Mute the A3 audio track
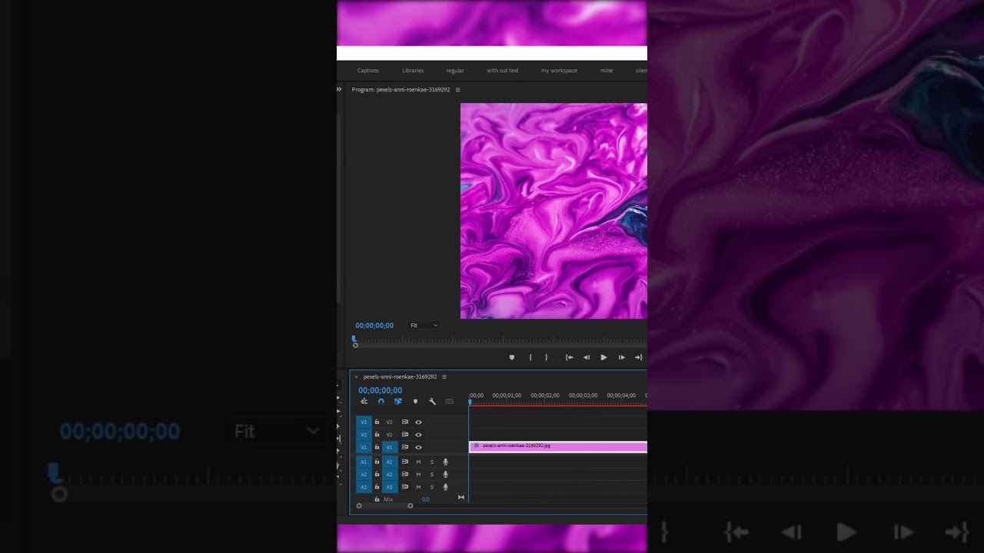Image resolution: width=984 pixels, height=553 pixels. click(x=418, y=487)
